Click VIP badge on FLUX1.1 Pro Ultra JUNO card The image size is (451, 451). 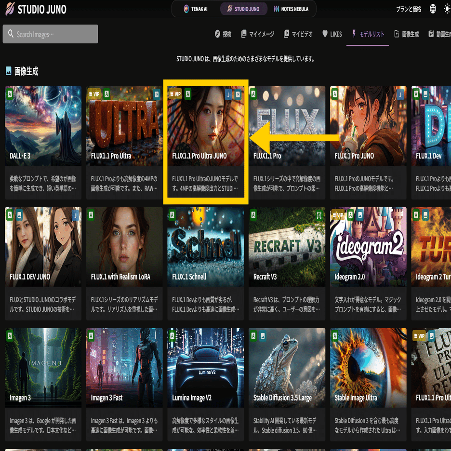pos(175,94)
